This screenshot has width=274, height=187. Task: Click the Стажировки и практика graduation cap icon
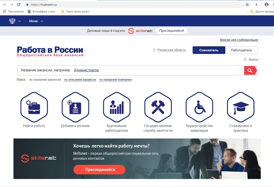241,107
